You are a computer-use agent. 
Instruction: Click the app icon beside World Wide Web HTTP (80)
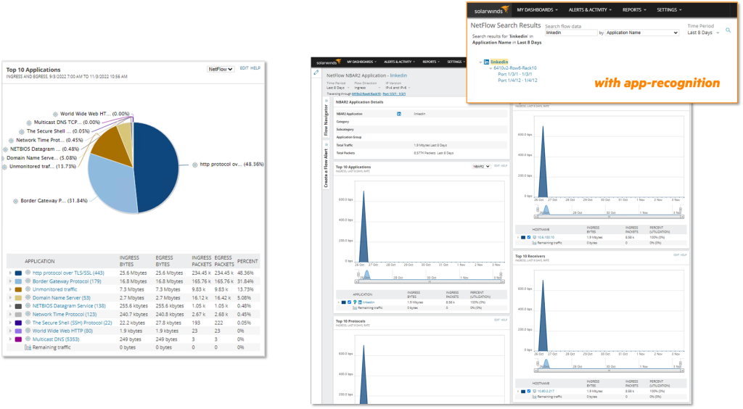(x=28, y=331)
